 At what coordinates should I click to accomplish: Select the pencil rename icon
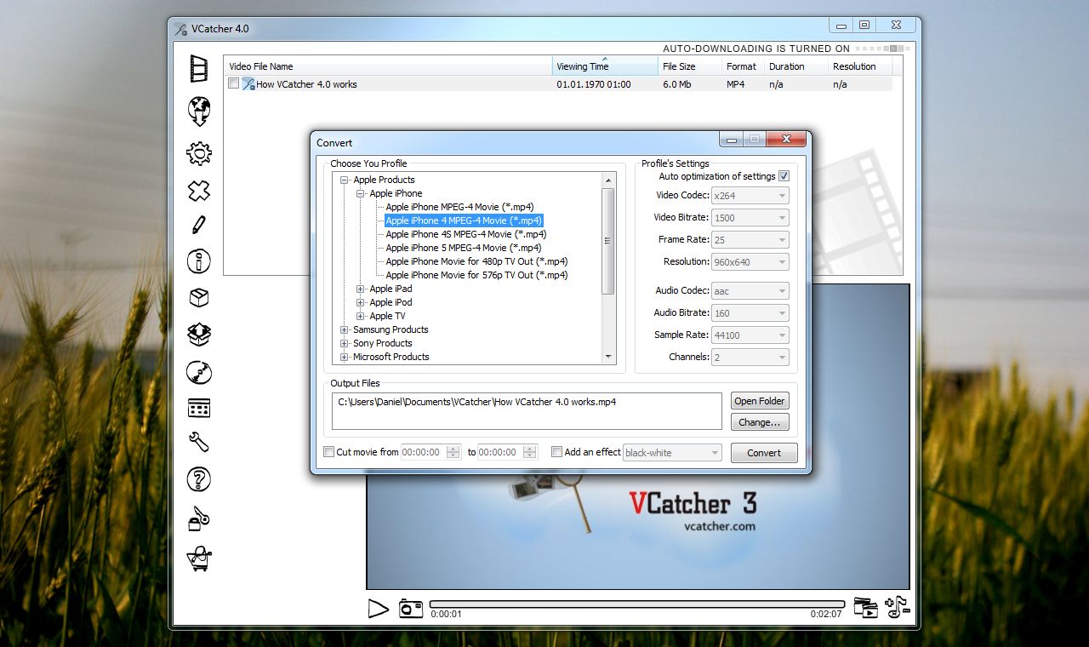point(199,225)
